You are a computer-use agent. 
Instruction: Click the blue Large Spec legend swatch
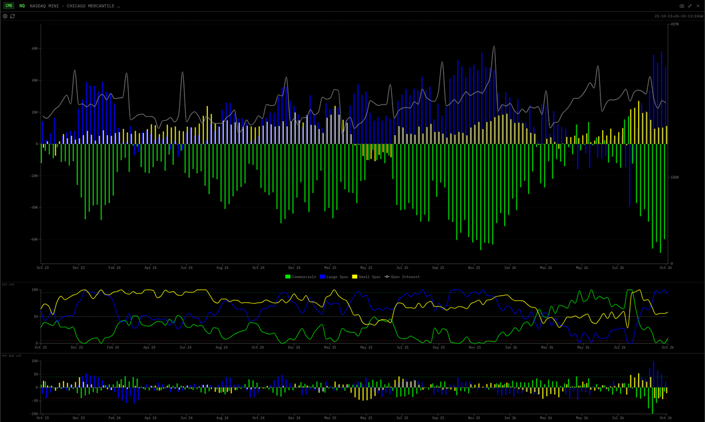point(323,276)
